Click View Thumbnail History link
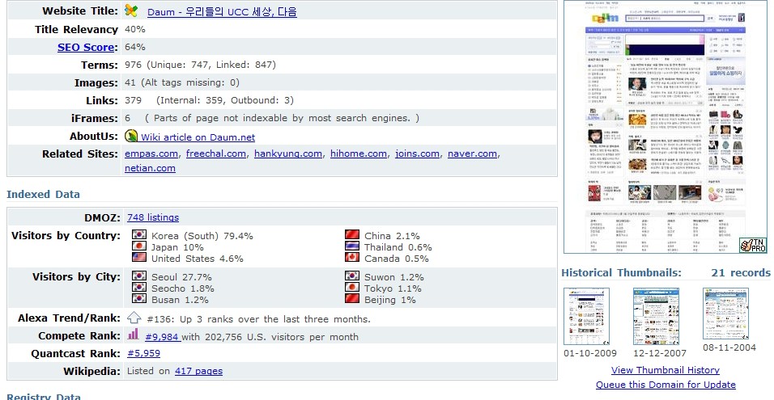The image size is (774, 400). [x=665, y=370]
